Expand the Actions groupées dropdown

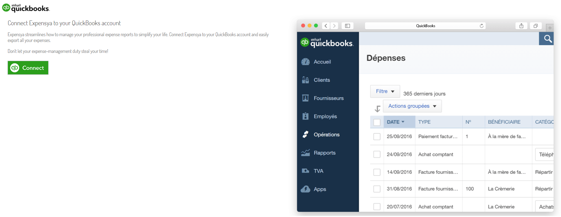(x=412, y=106)
